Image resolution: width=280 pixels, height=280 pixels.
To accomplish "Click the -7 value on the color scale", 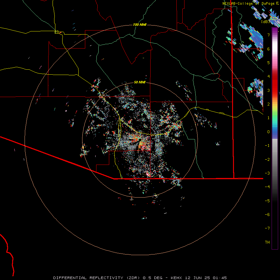I will (x=267, y=228).
